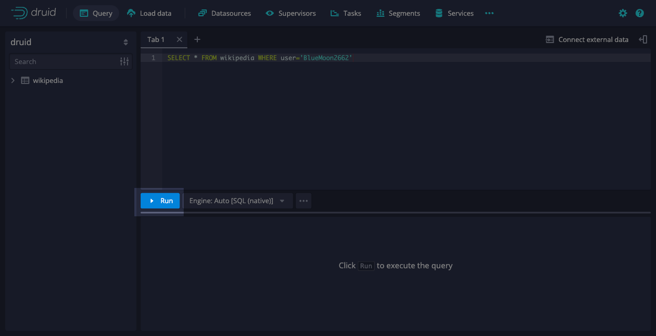Open the Supervisors page

pos(291,13)
